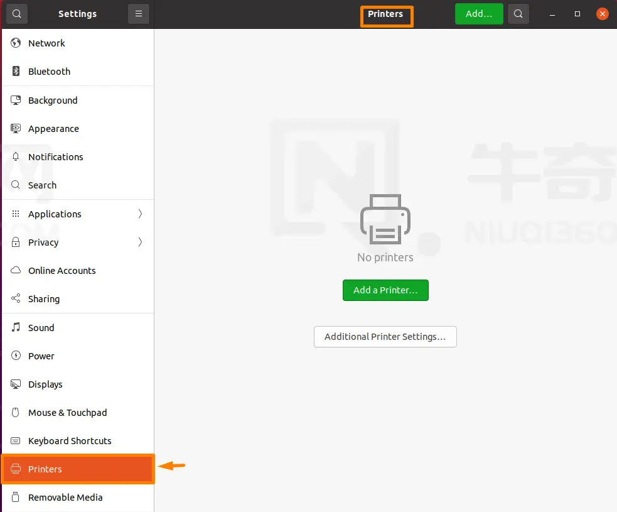Image resolution: width=617 pixels, height=512 pixels.
Task: Go to the Appearance label in the sidebar
Action: [53, 129]
